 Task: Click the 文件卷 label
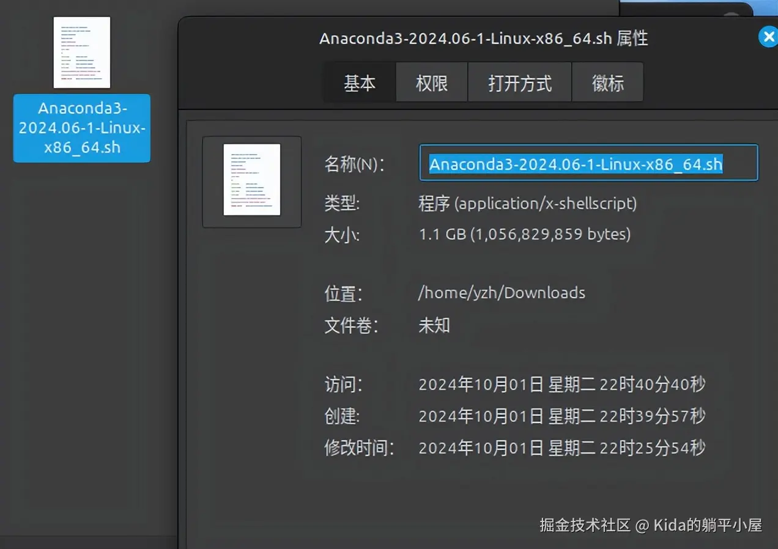click(351, 326)
